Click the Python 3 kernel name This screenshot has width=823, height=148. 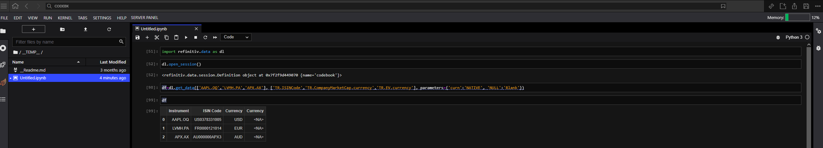pos(794,37)
